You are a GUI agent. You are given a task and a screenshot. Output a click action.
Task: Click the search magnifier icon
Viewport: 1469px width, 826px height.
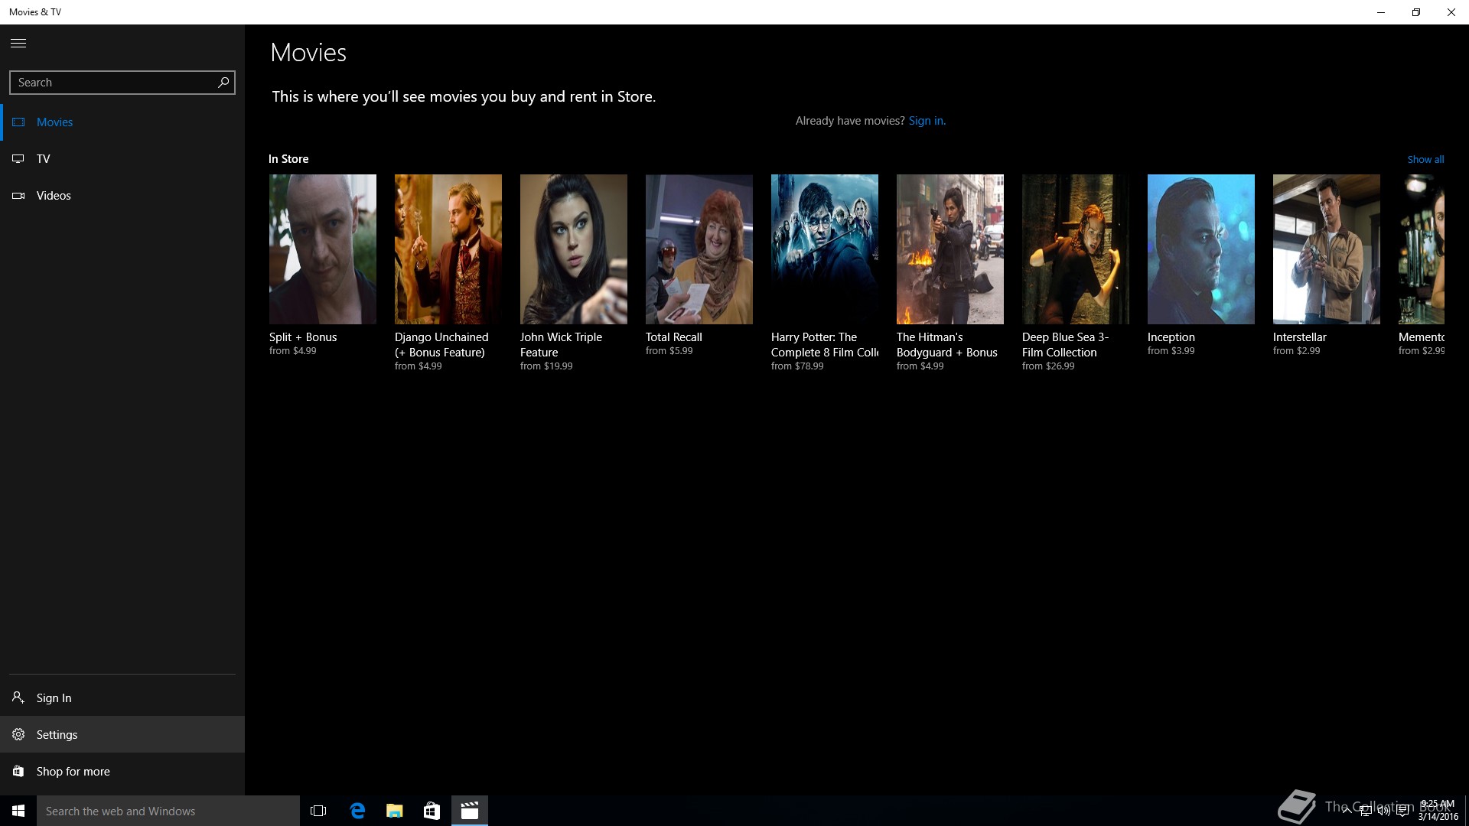tap(223, 83)
